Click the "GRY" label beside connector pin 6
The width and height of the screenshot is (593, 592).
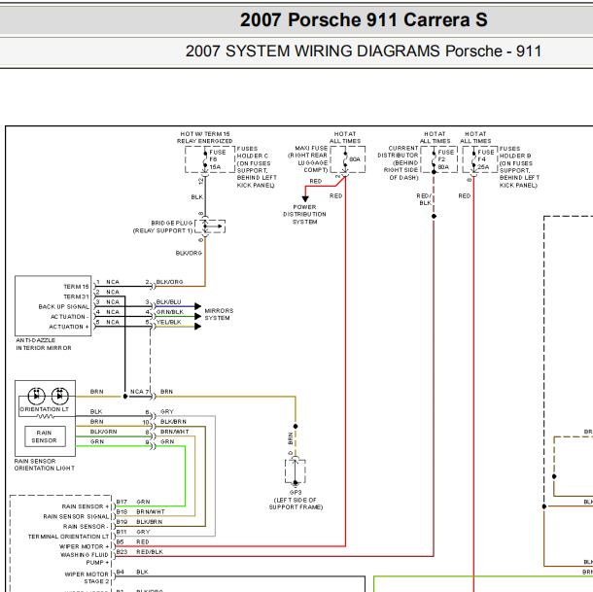coord(167,411)
